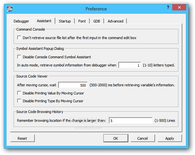This screenshot has width=195, height=155.
Task: Click the browsing location lines field showing 5
Action: click(131, 120)
